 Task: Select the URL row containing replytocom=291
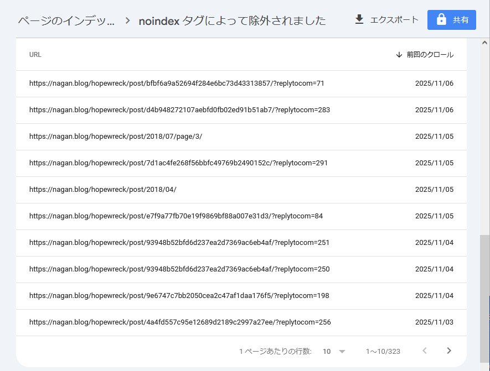click(x=179, y=163)
